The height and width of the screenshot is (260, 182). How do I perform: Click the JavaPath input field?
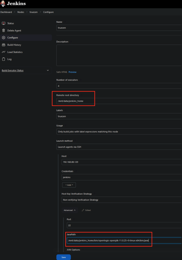[125, 240]
